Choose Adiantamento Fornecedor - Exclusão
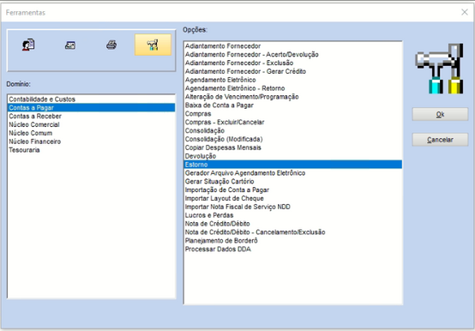Image resolution: width=475 pixels, height=331 pixels. click(x=293, y=63)
